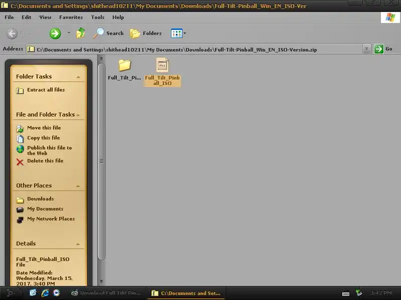
Task: Open the Favorites menu
Action: (71, 17)
